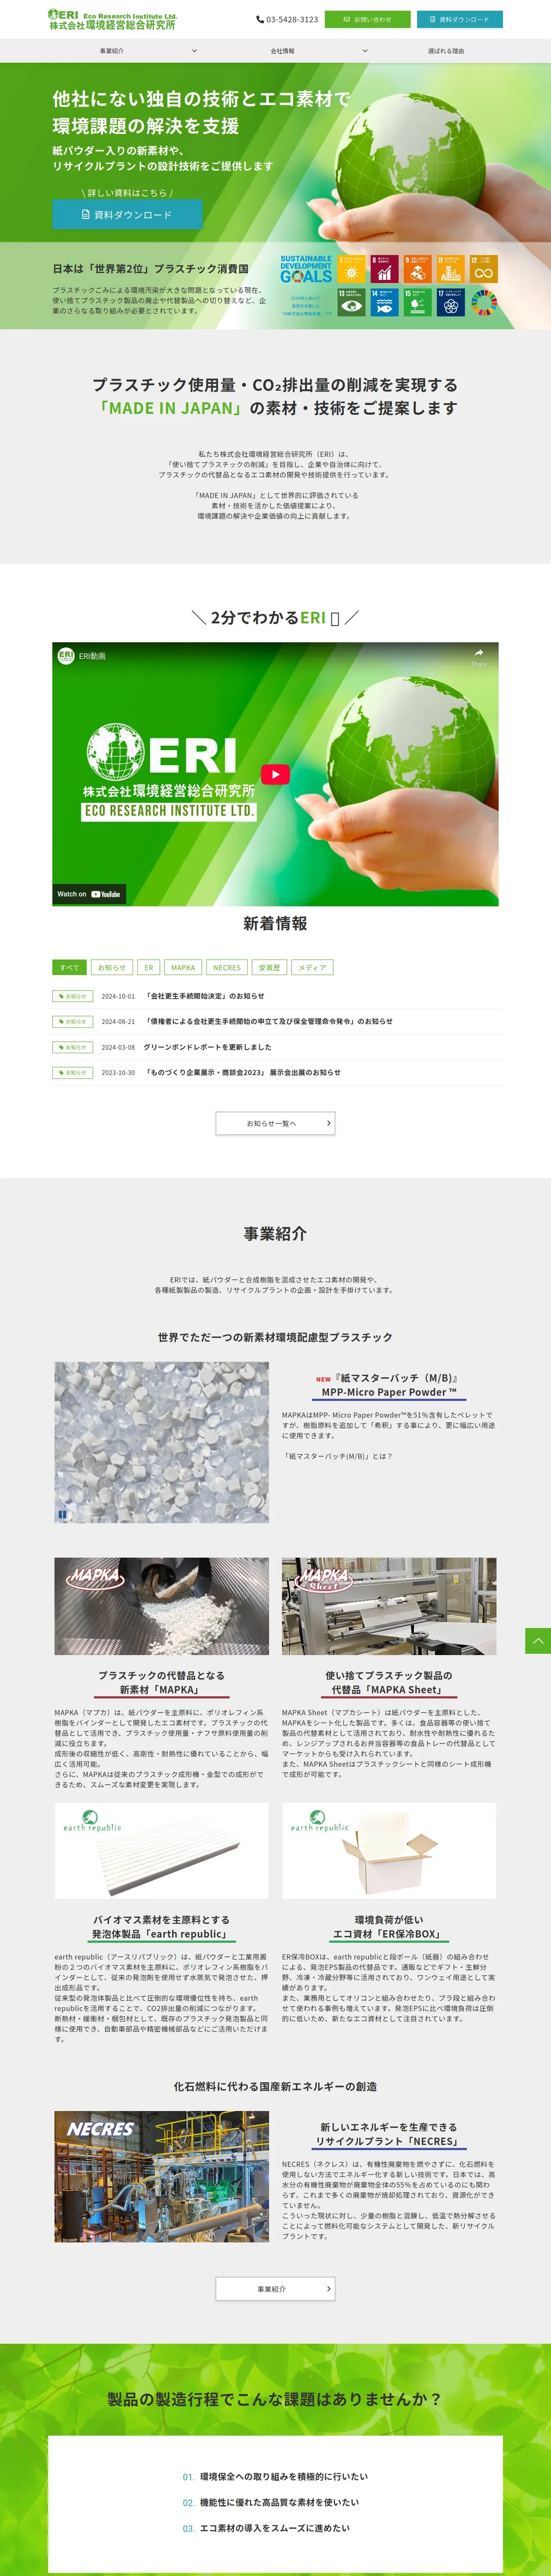
Task: Click hero banner 資料ダウンロード button
Action: (x=127, y=214)
